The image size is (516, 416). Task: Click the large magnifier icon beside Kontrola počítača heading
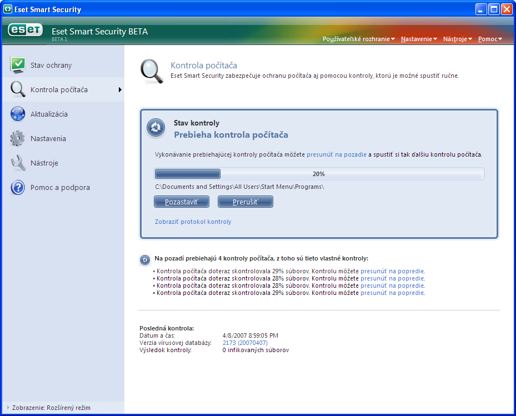[152, 71]
